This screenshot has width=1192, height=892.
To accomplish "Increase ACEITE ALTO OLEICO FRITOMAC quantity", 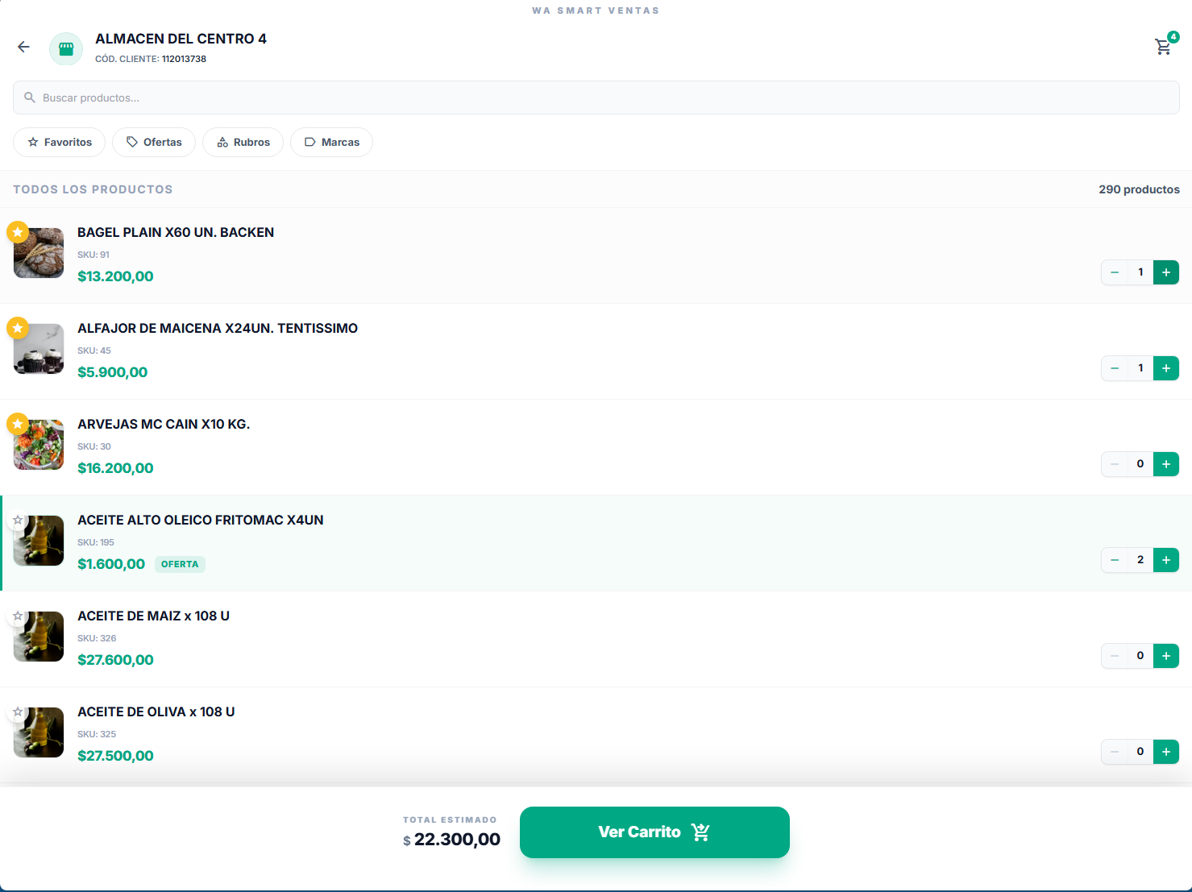I will click(x=1166, y=560).
